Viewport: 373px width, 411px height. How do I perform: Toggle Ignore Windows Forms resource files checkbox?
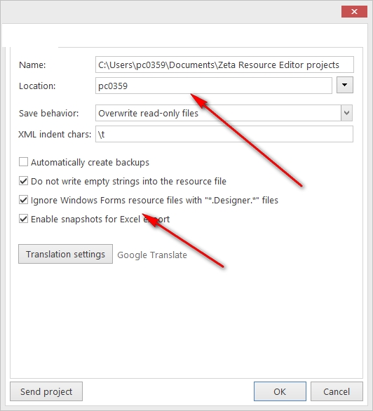point(23,200)
